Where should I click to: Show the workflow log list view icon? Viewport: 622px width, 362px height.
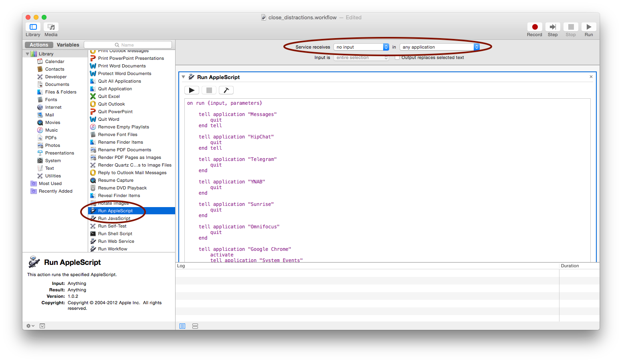coord(182,326)
